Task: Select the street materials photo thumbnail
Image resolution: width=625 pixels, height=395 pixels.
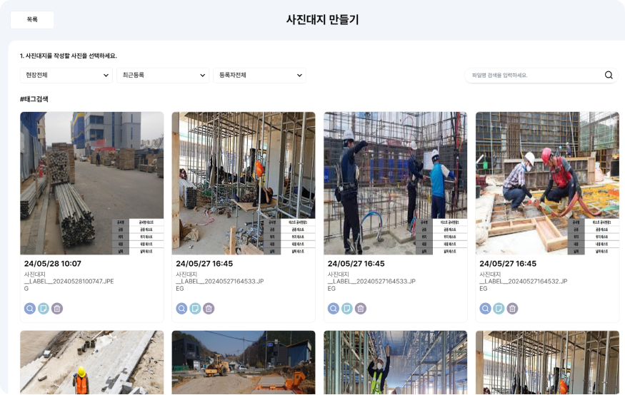Action: (x=91, y=183)
